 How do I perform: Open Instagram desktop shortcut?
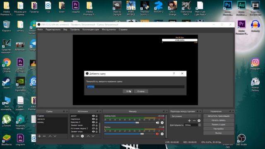pos(255,64)
